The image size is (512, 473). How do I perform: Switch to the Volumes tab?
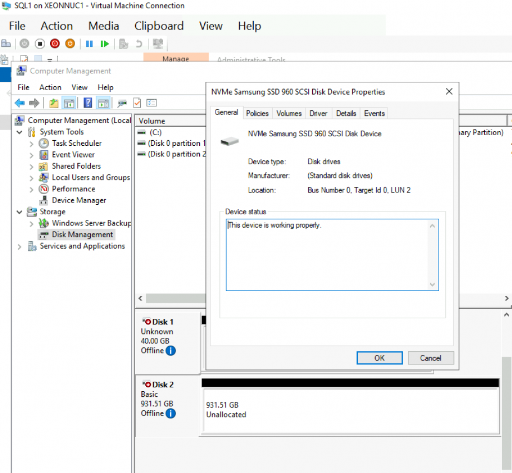click(x=289, y=114)
